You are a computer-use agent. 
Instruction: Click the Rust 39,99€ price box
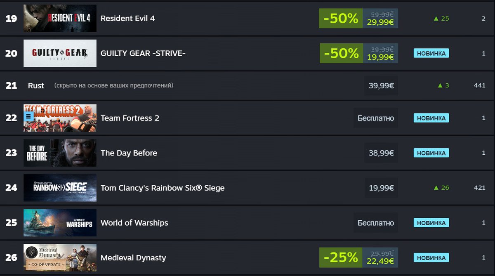pos(381,85)
